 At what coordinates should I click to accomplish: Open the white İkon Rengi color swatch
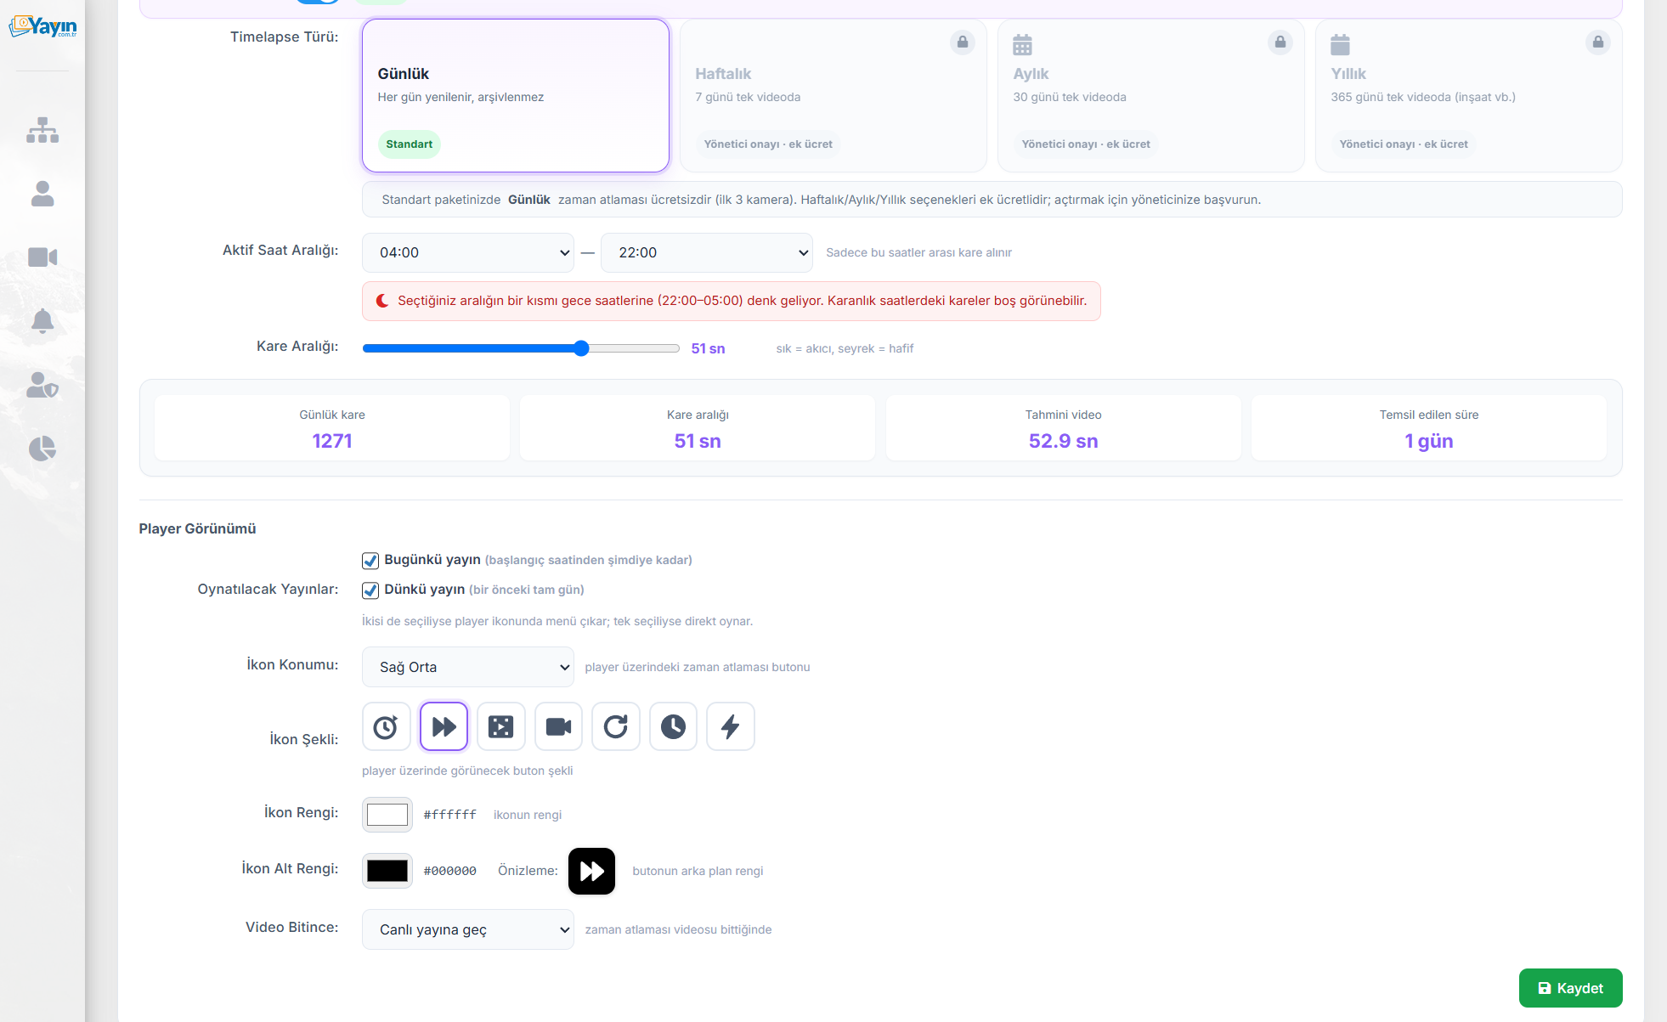tap(387, 815)
